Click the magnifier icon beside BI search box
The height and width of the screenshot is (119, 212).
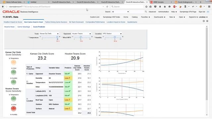(x=146, y=12)
